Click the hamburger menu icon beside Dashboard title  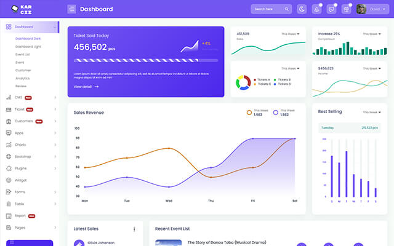72,9
